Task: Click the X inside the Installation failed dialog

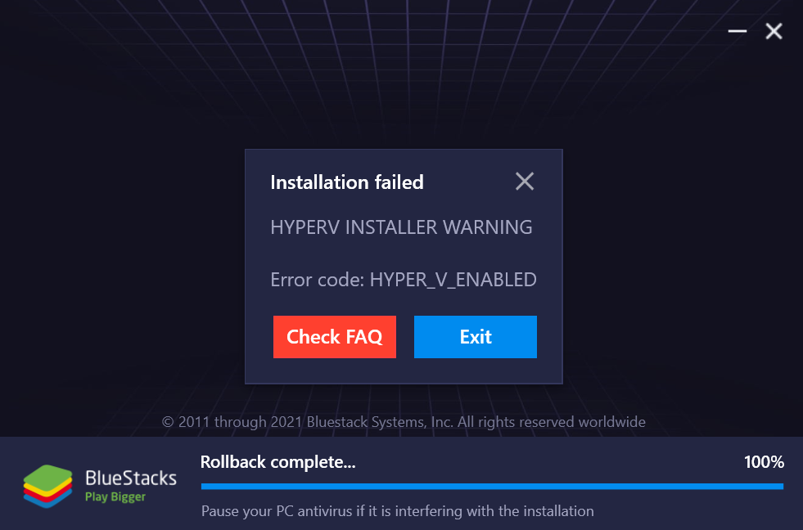Action: 525,182
